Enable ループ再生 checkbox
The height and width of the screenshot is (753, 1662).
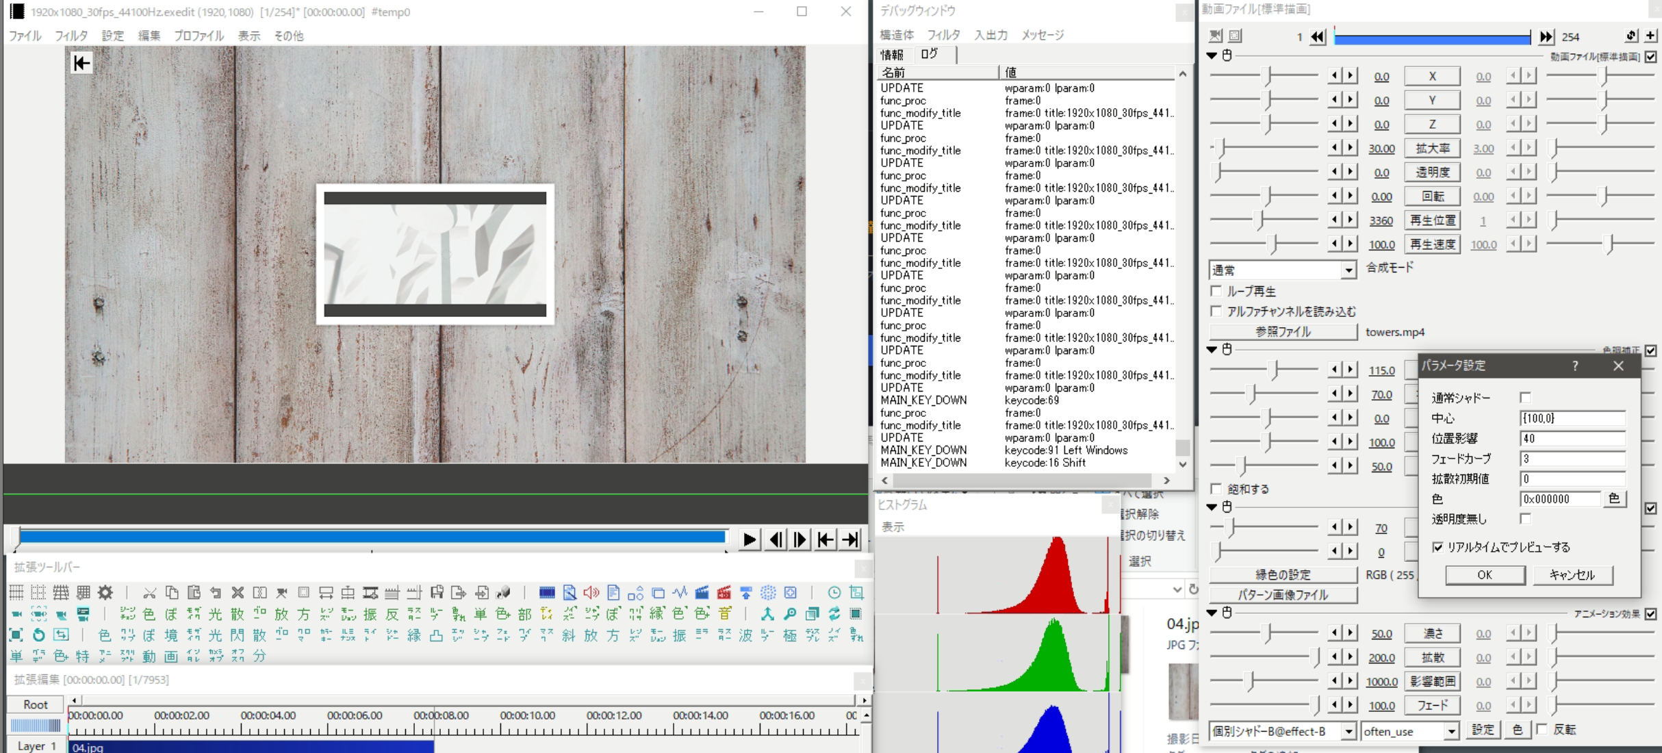1216,292
